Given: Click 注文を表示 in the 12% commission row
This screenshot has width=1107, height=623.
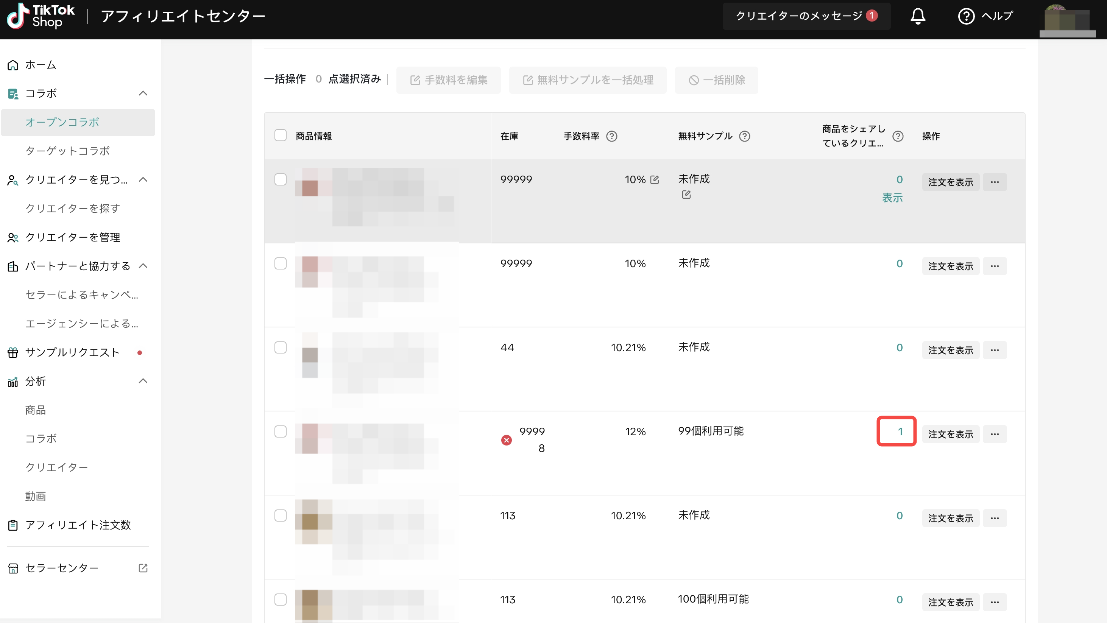Looking at the screenshot, I should coord(951,434).
